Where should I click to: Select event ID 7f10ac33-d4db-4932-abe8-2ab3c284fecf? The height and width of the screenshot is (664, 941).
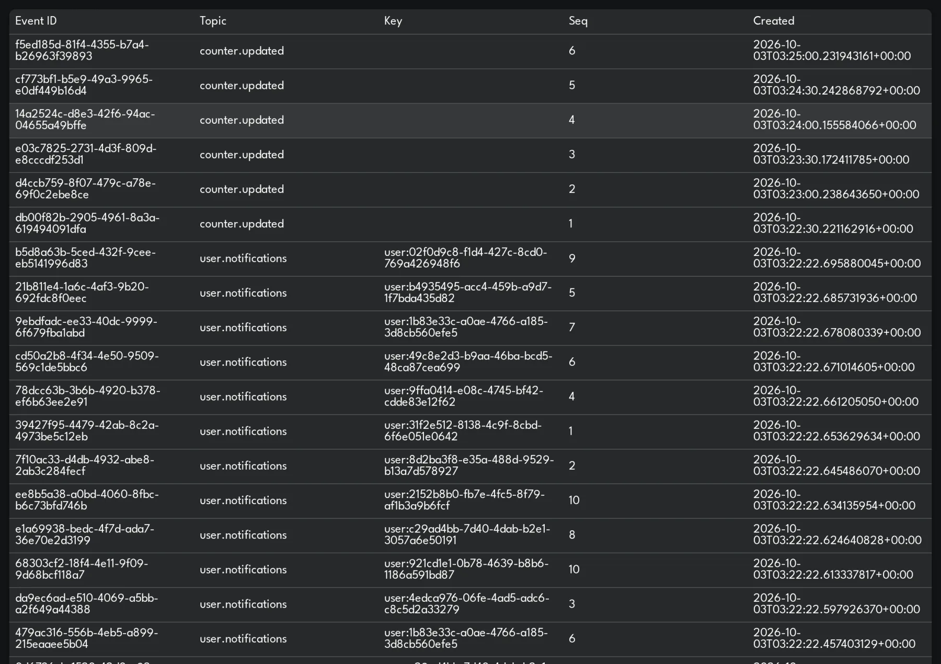(x=85, y=465)
